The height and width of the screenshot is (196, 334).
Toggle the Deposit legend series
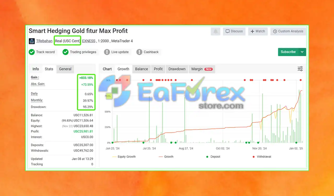click(x=213, y=157)
